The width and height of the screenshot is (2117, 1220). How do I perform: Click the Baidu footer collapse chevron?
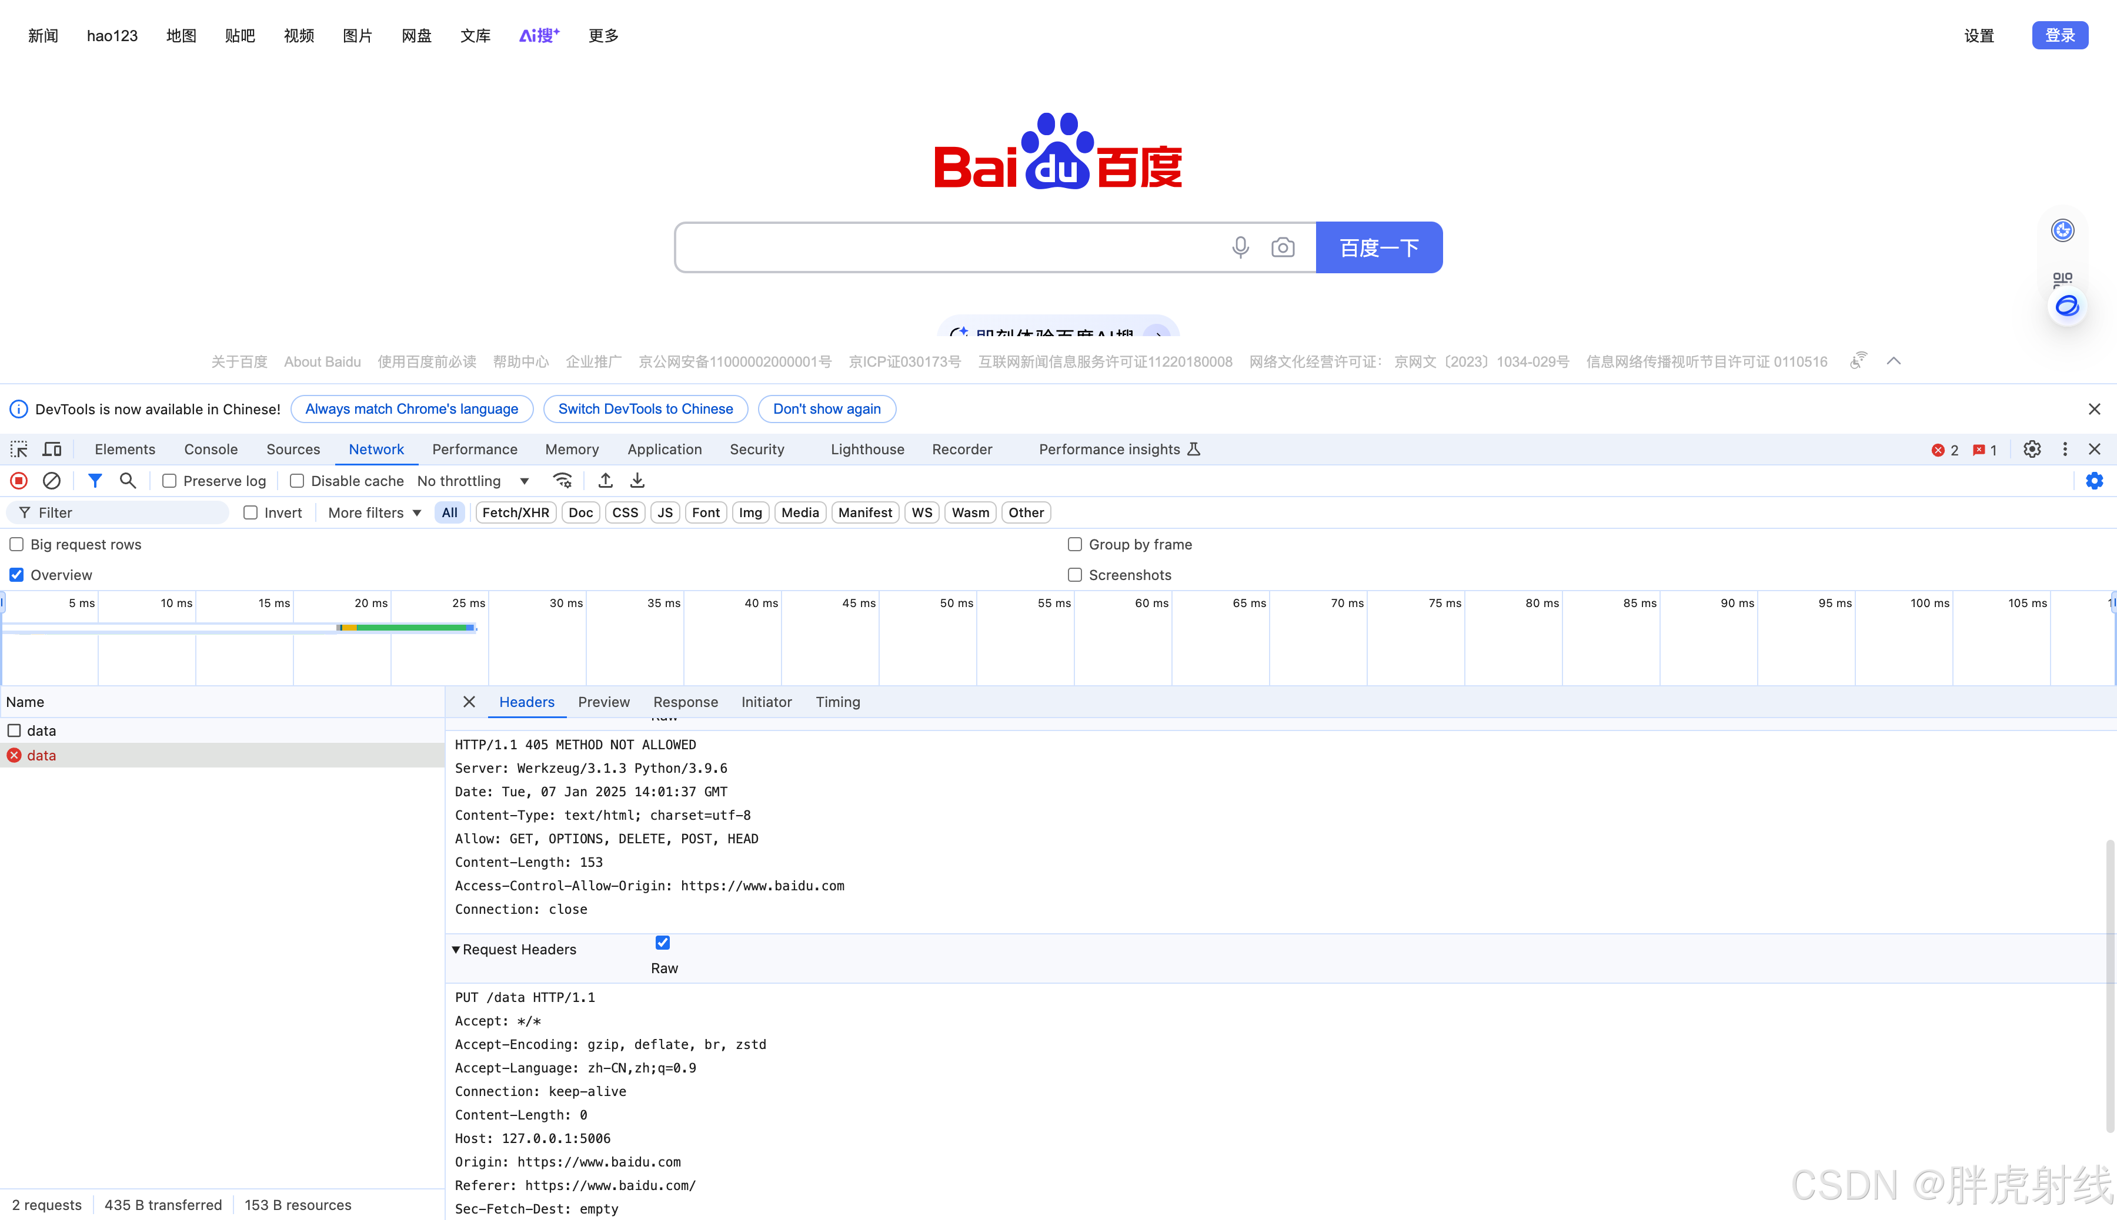pyautogui.click(x=1894, y=361)
